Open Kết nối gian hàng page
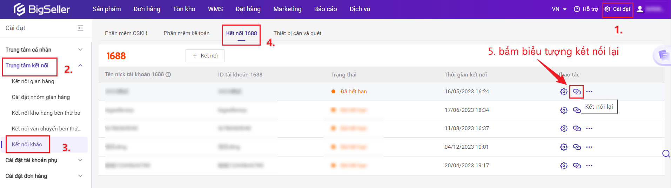 pyautogui.click(x=33, y=81)
